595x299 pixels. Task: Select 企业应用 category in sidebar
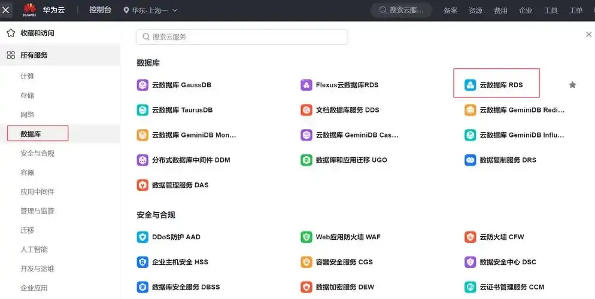pos(34,288)
